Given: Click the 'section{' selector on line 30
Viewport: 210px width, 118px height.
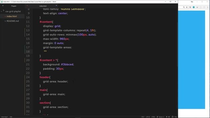Looking at the screenshot, I should coord(45,103).
